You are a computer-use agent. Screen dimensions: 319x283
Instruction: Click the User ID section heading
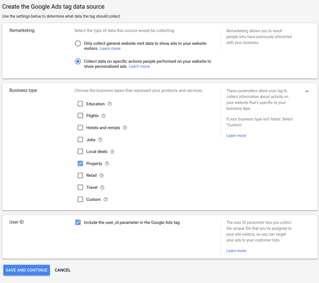[x=17, y=222]
